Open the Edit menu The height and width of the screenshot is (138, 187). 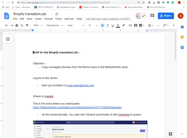coord(22,19)
